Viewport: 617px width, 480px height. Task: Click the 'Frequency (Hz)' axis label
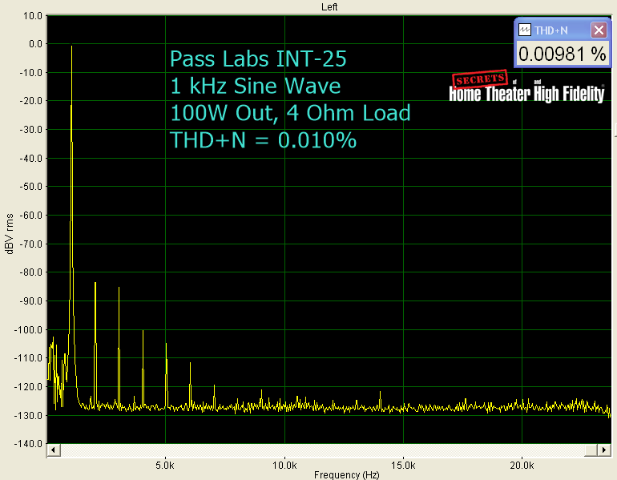coord(346,474)
